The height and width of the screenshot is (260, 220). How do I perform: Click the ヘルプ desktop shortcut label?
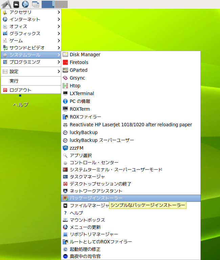click(21, 105)
